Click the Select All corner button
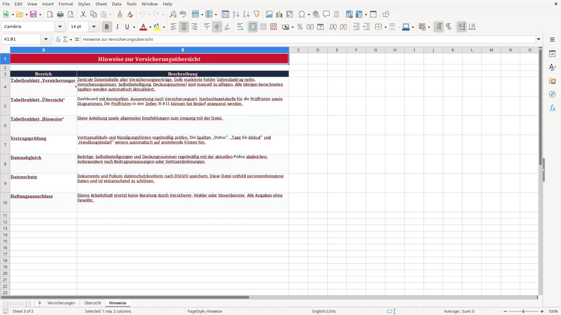 click(5, 50)
